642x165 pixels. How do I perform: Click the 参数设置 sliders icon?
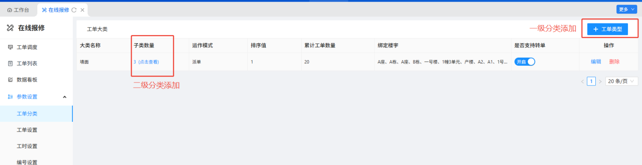coord(10,97)
